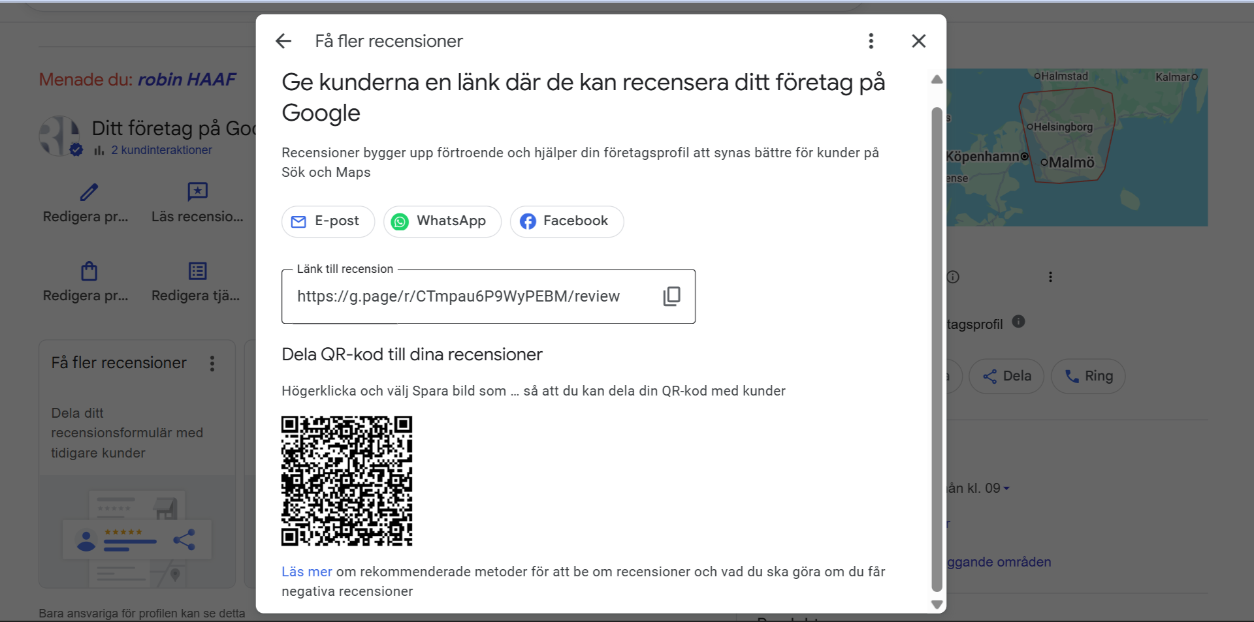Click the Ring call button

1088,376
